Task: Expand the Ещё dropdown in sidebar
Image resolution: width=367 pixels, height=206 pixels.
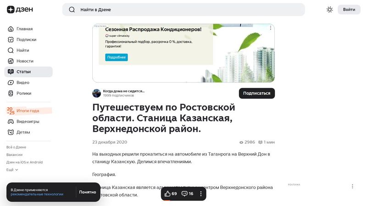Action: pyautogui.click(x=12, y=170)
